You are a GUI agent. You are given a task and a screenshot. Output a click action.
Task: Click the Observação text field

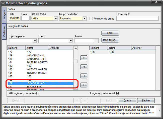(137, 18)
